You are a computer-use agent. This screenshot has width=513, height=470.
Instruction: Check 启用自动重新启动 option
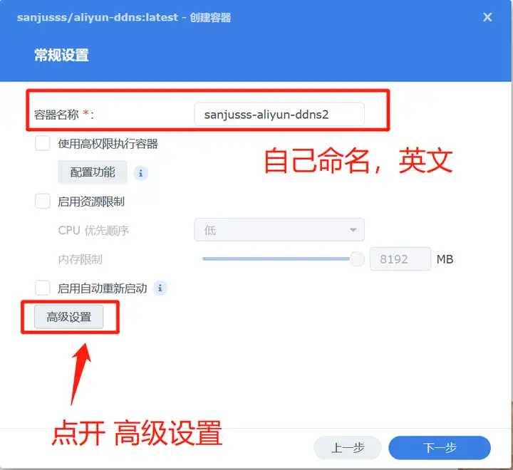click(x=43, y=288)
